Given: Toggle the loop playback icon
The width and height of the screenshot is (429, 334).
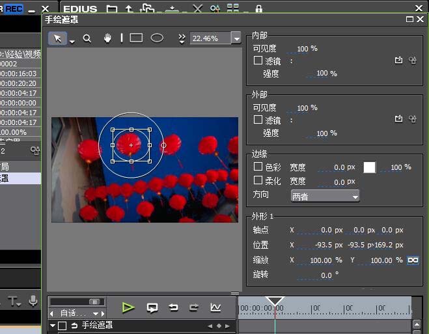Looking at the screenshot, I should pyautogui.click(x=152, y=308).
